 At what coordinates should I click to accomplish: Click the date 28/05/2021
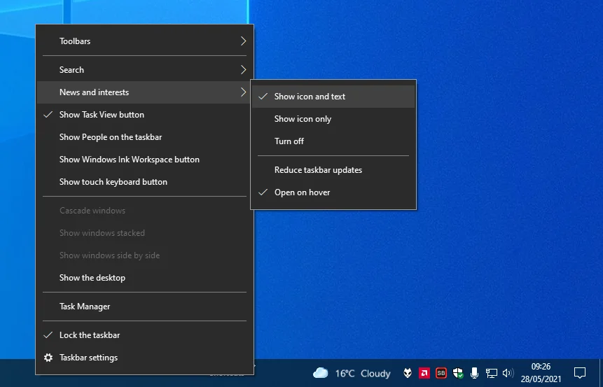pyautogui.click(x=541, y=379)
